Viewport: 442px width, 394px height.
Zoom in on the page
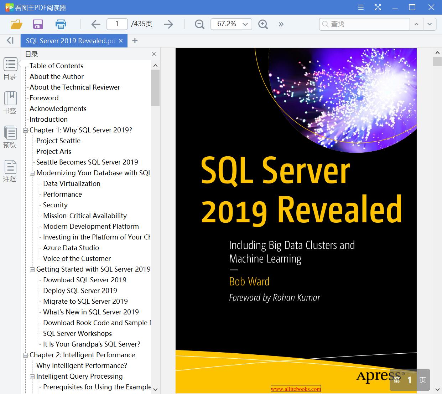pyautogui.click(x=263, y=24)
